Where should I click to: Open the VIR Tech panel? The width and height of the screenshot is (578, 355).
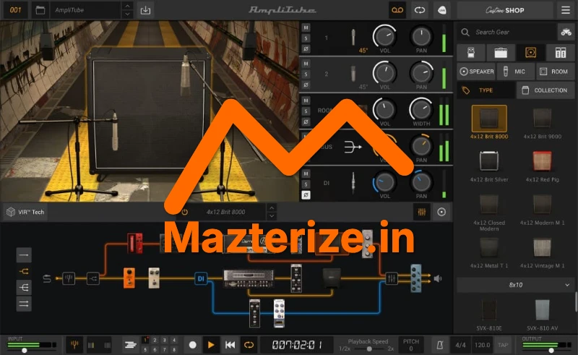[x=25, y=212]
